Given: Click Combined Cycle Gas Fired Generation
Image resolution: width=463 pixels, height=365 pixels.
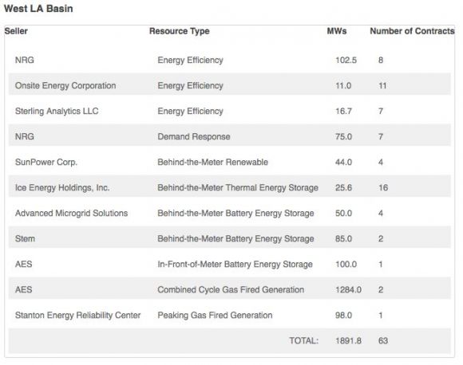Looking at the screenshot, I should coord(231,289).
